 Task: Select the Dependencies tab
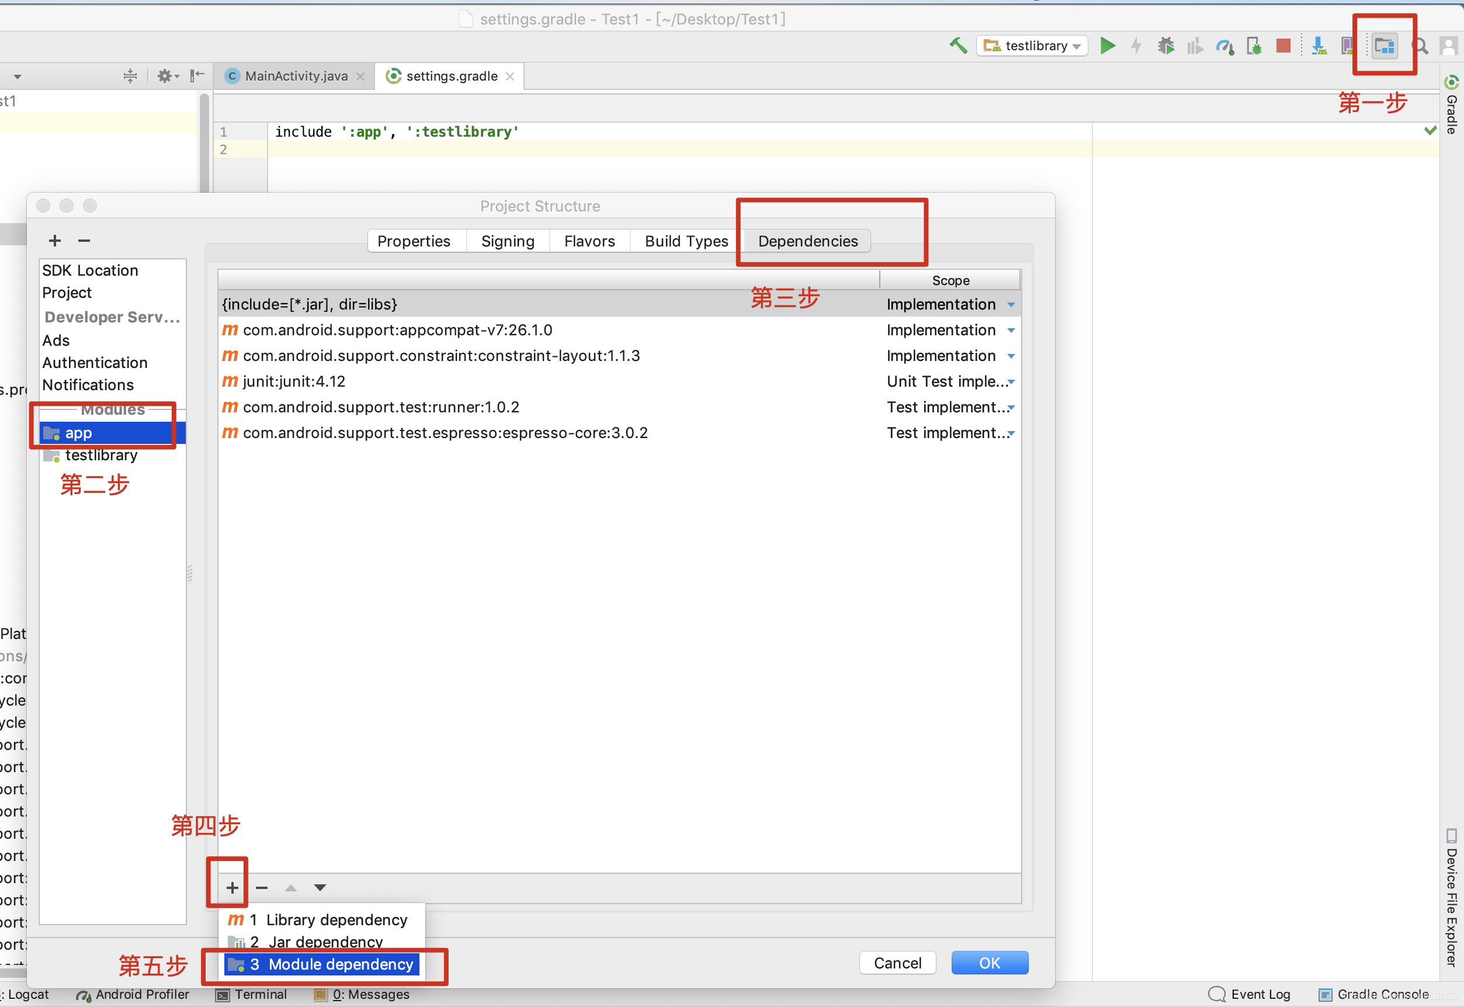pyautogui.click(x=807, y=240)
